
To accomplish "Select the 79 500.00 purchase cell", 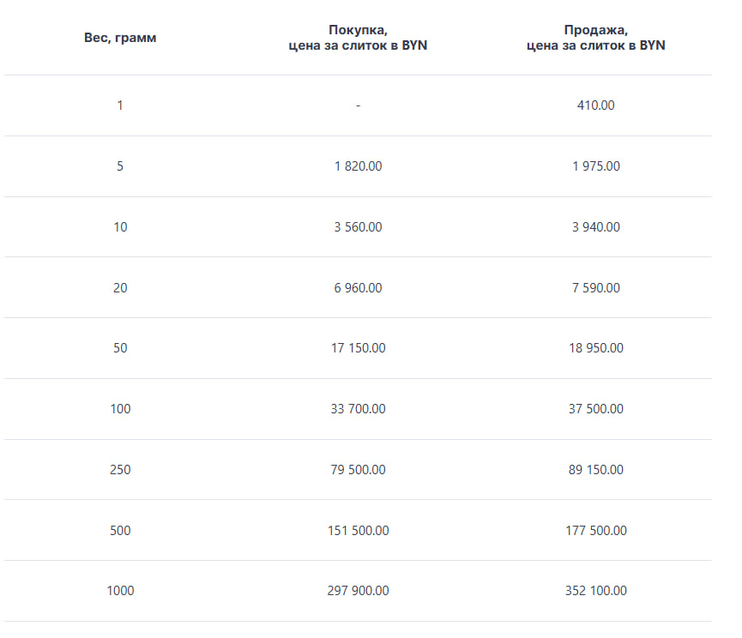I will (x=358, y=470).
